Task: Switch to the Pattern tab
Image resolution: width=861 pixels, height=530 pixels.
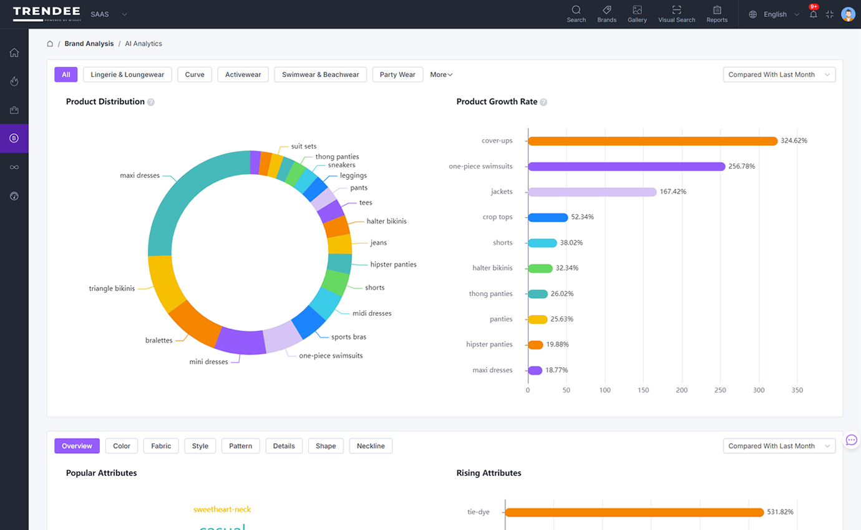Action: [x=240, y=446]
